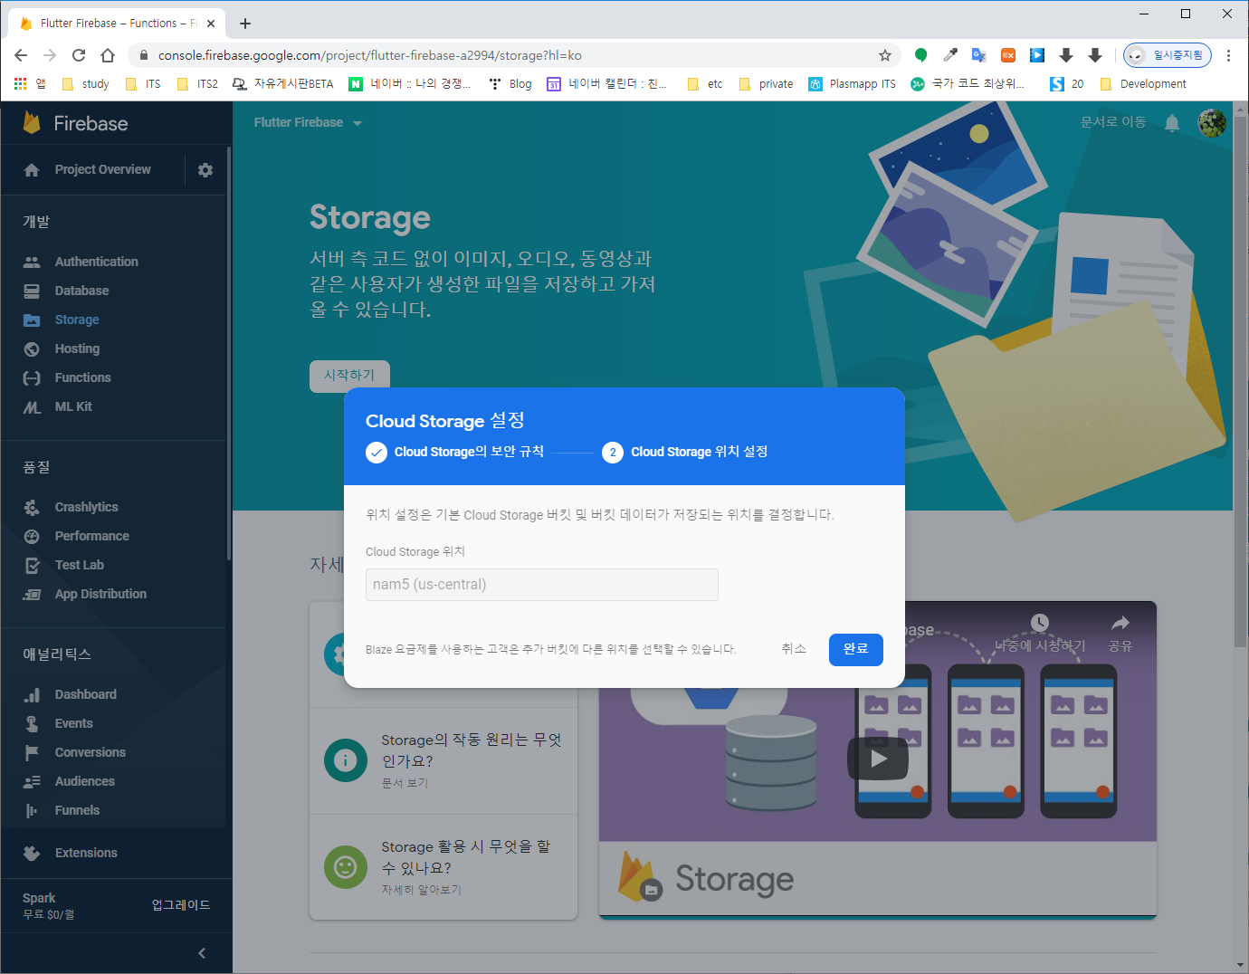Open 자세히 알아보기 link

pos(421,890)
